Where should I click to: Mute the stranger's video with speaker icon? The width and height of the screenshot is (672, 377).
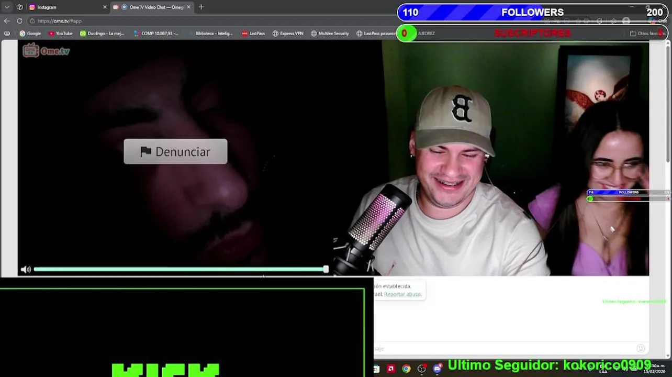click(25, 269)
